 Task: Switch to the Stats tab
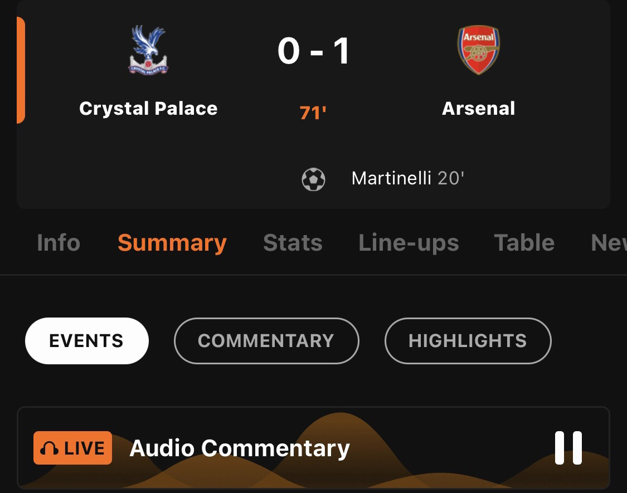pos(293,243)
